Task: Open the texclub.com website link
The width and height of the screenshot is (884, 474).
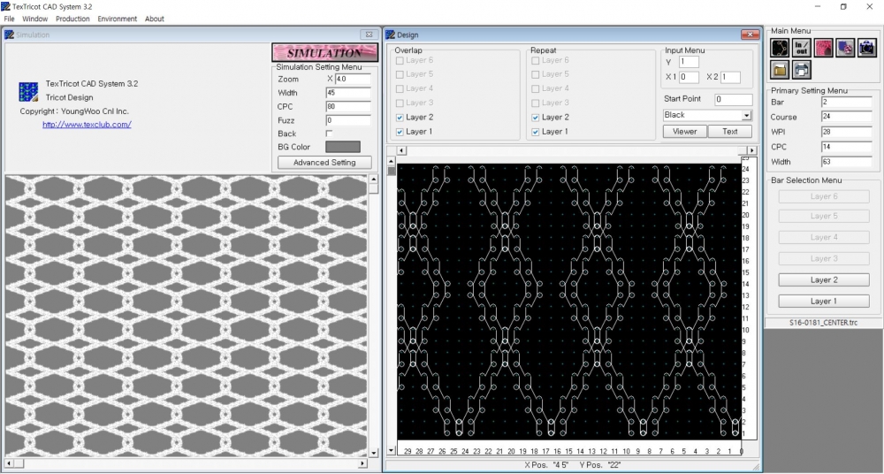Action: (x=87, y=125)
